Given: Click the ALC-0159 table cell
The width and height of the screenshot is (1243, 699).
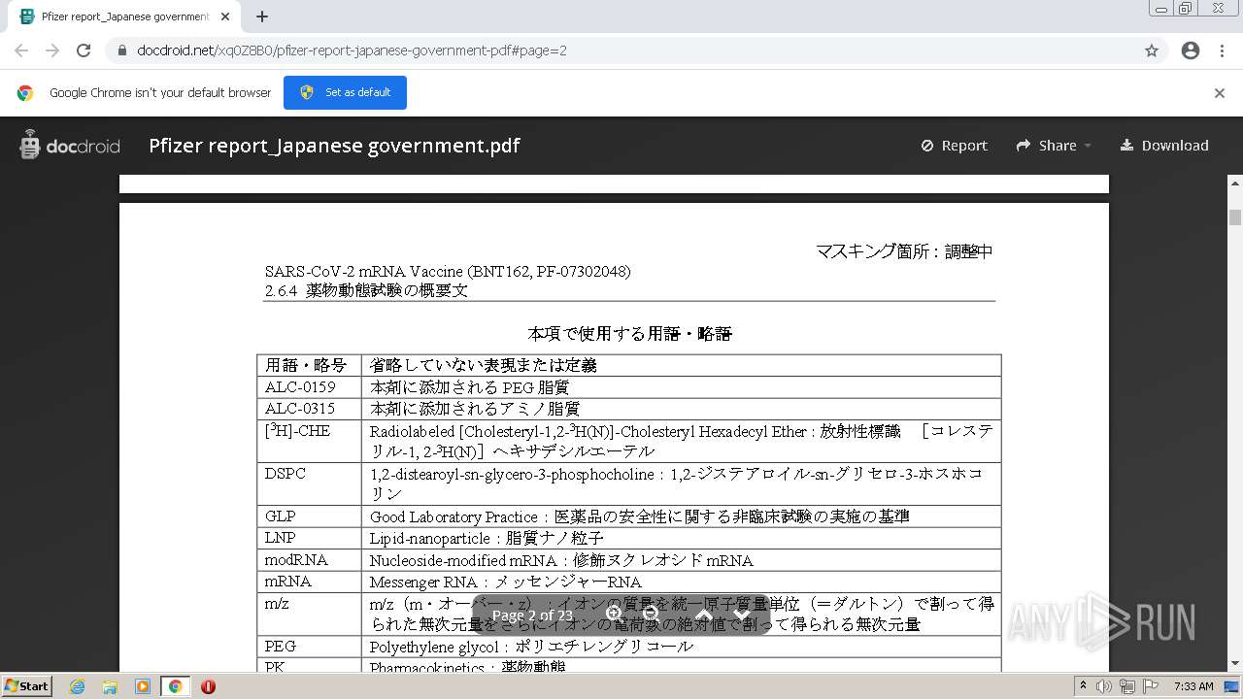Looking at the screenshot, I should coord(309,387).
